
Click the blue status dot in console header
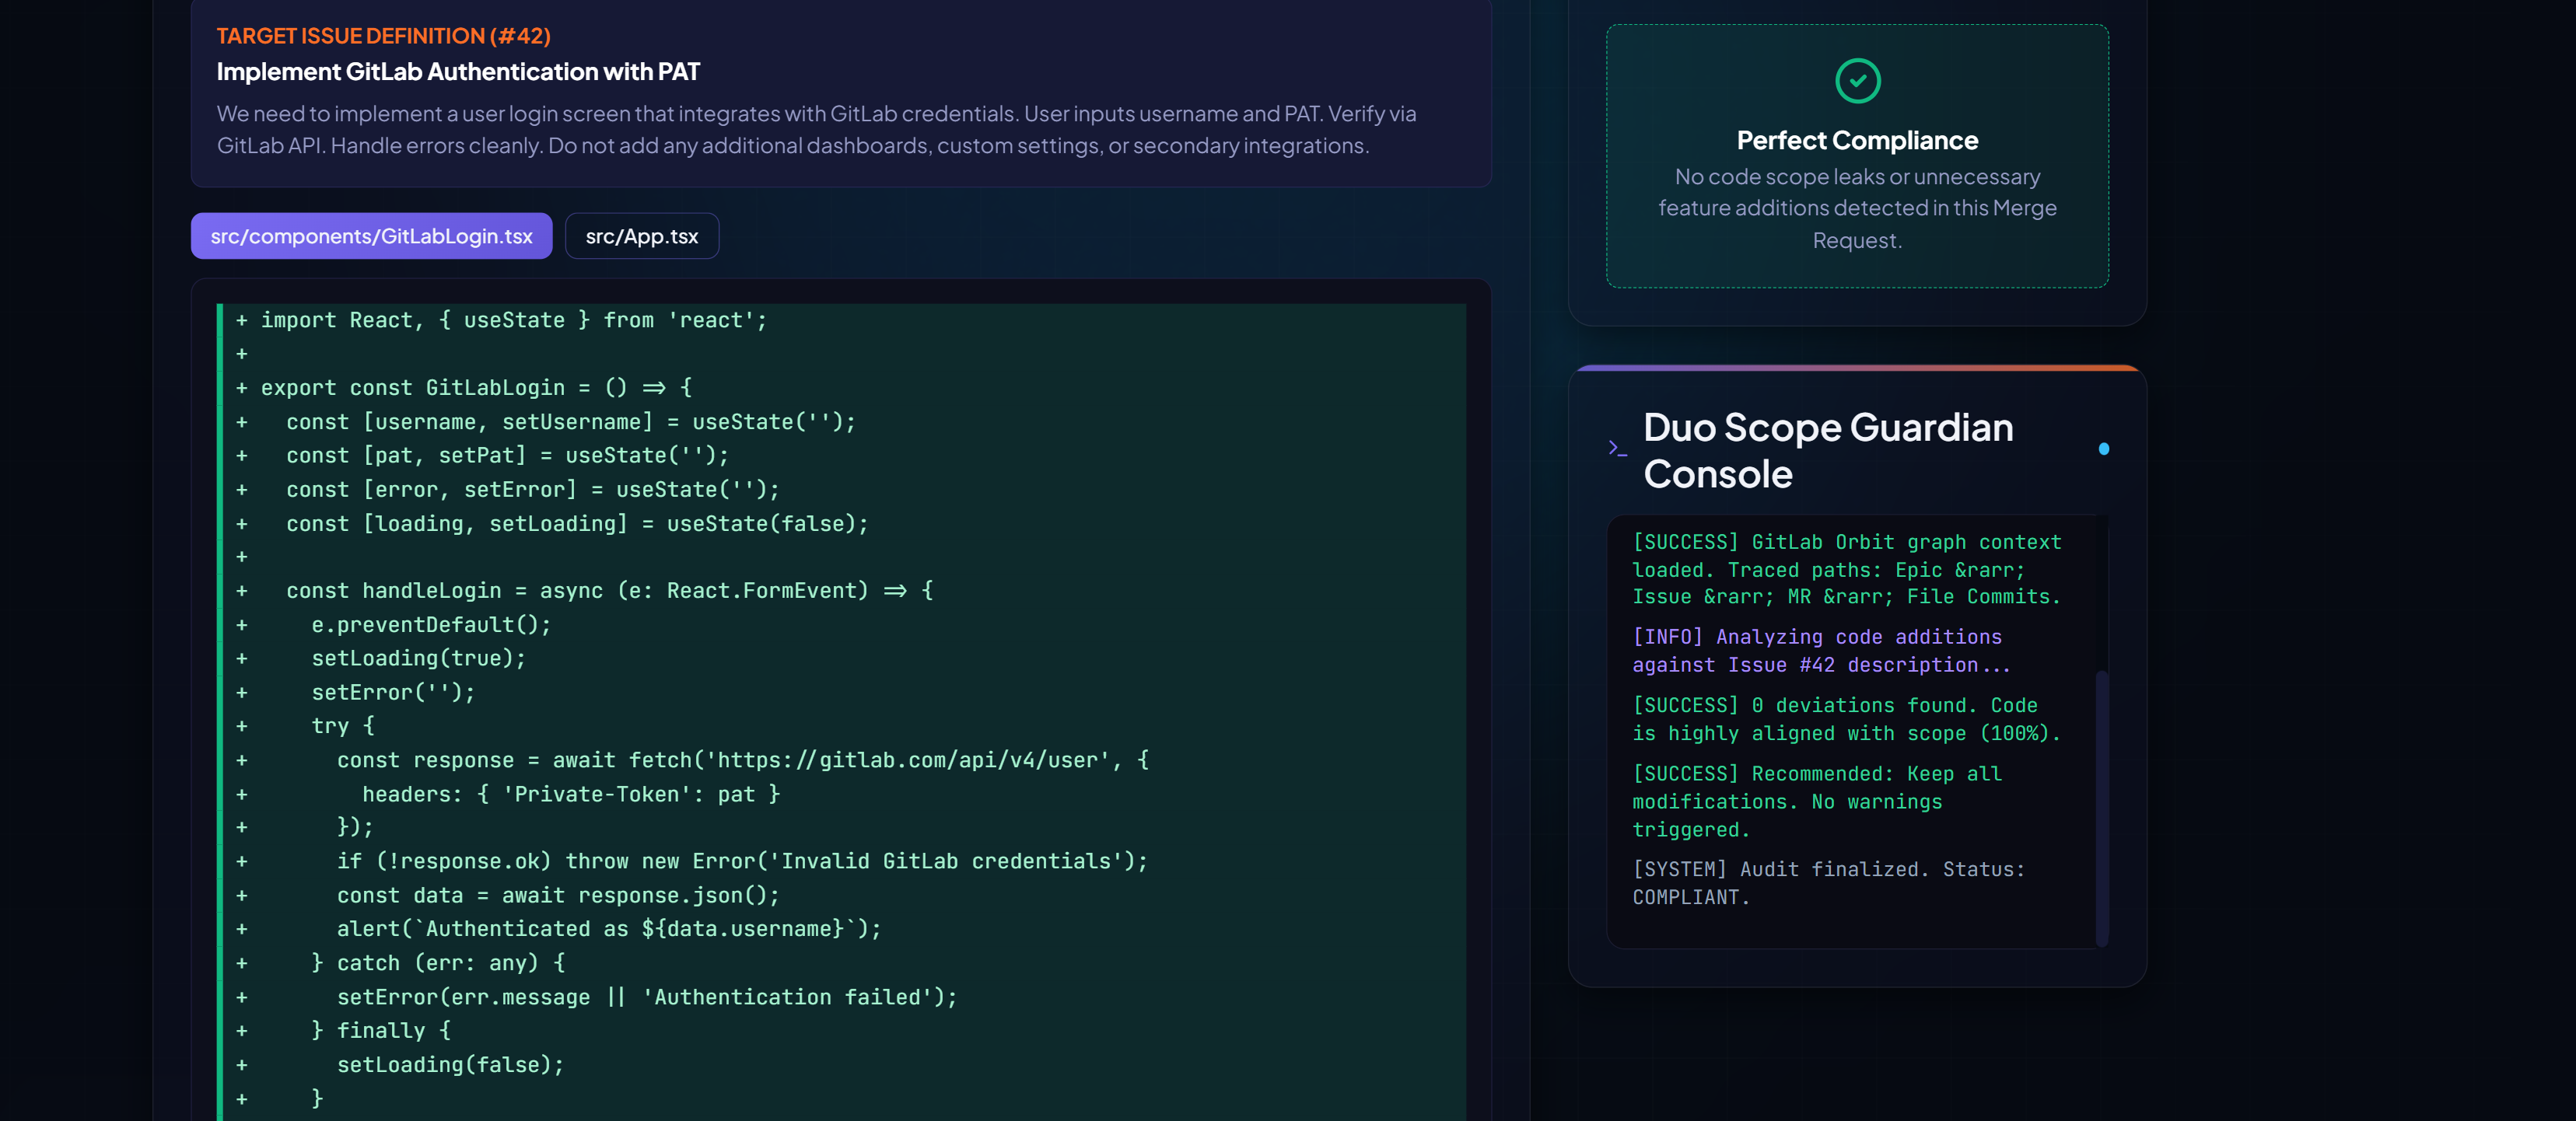click(2103, 449)
